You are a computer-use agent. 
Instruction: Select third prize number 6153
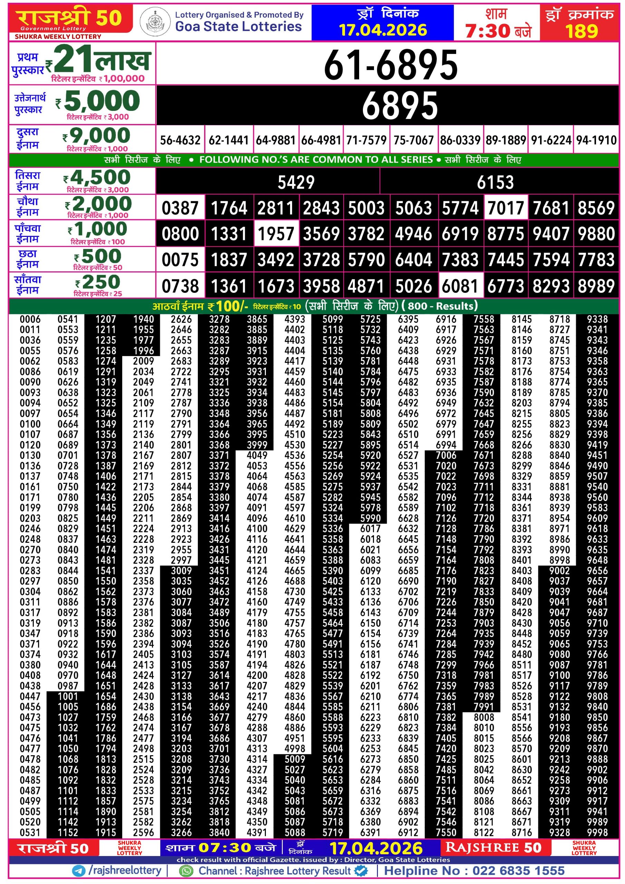pyautogui.click(x=495, y=182)
